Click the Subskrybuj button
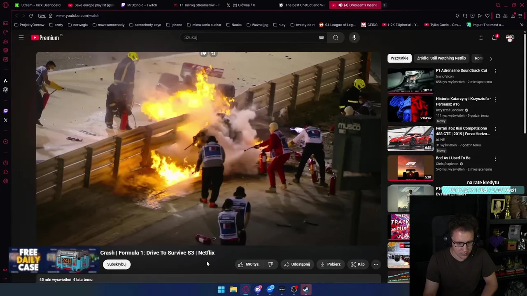Screen dimensions: 527x296 point(117,264)
